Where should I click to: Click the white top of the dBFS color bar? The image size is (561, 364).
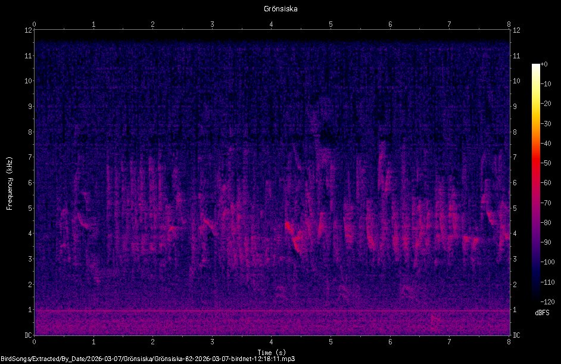(535, 66)
